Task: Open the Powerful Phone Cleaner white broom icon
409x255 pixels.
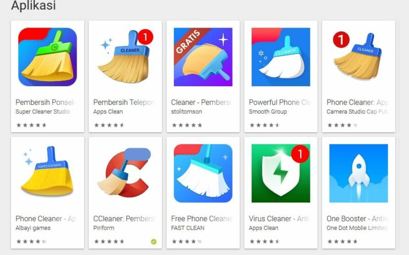Action: point(281,57)
